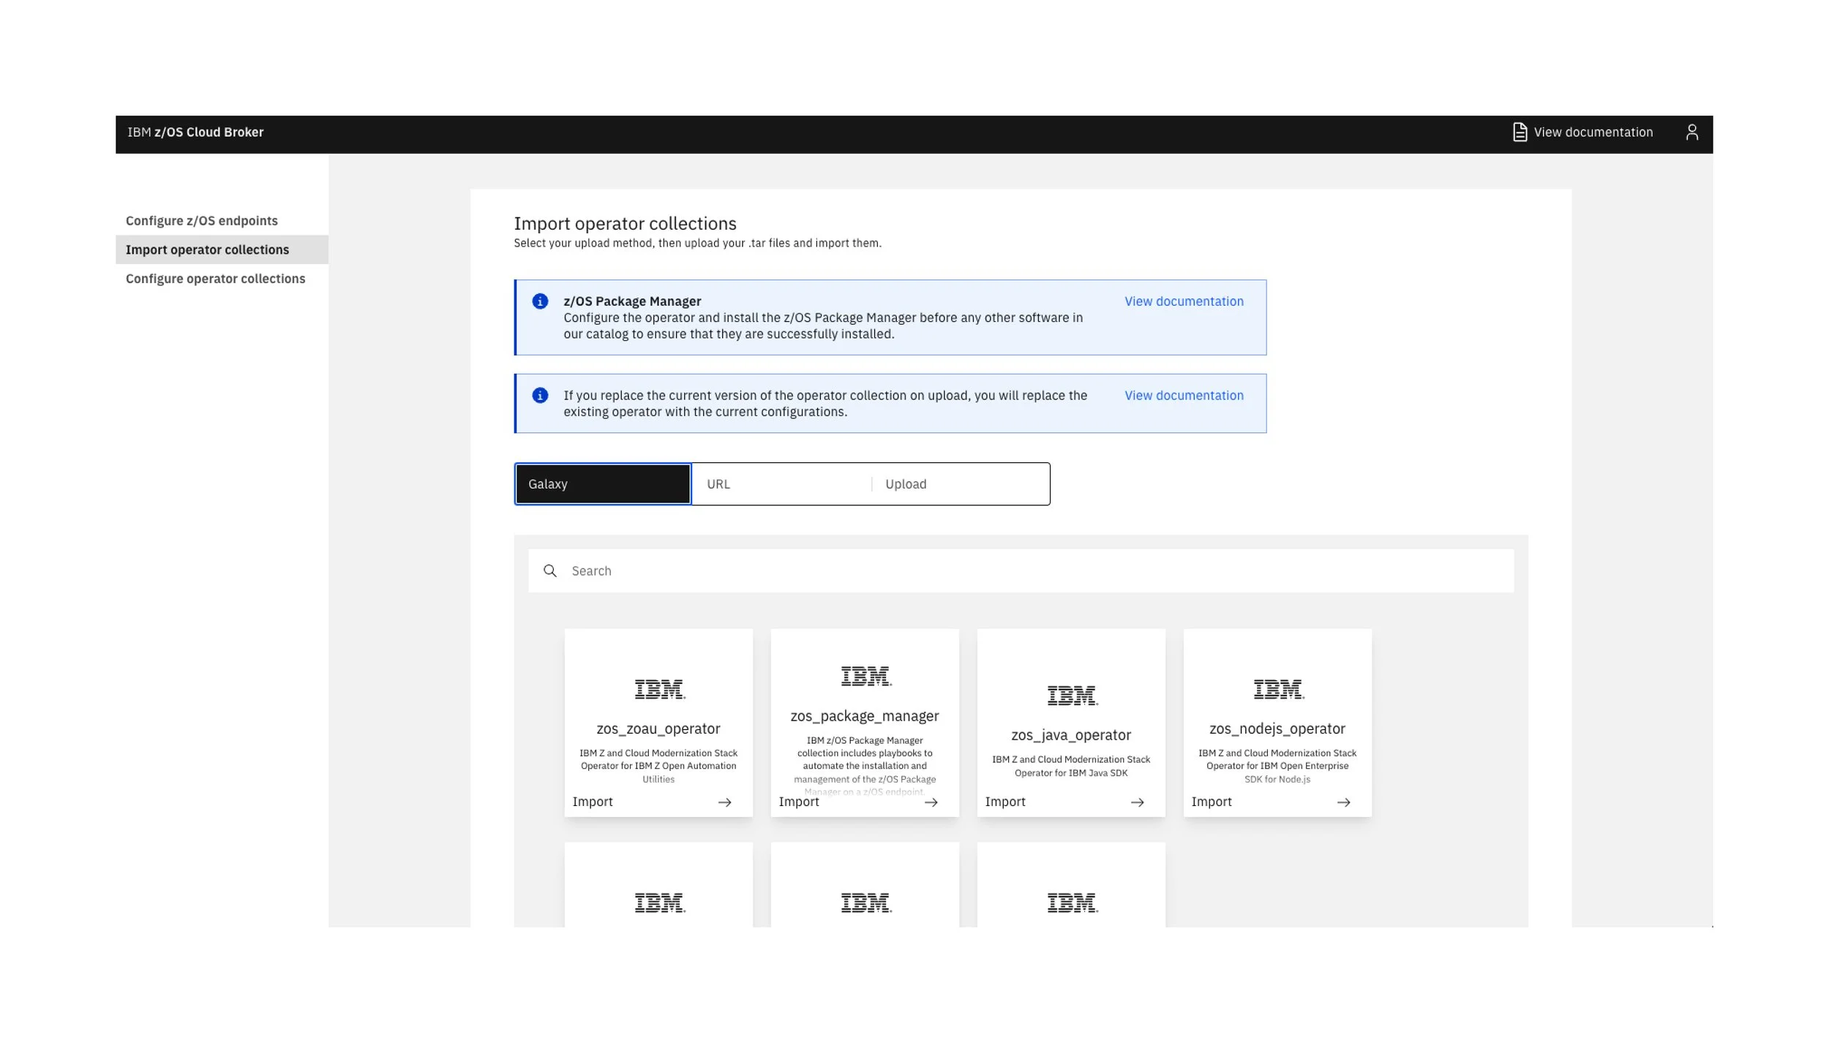Click info icon in z/OS Package Manager notice

click(x=540, y=301)
